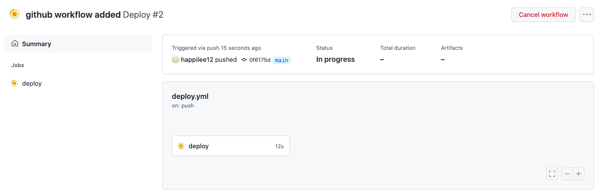The height and width of the screenshot is (194, 598).
Task: Click the in-progress status icon beside workflow title
Action: [x=14, y=14]
